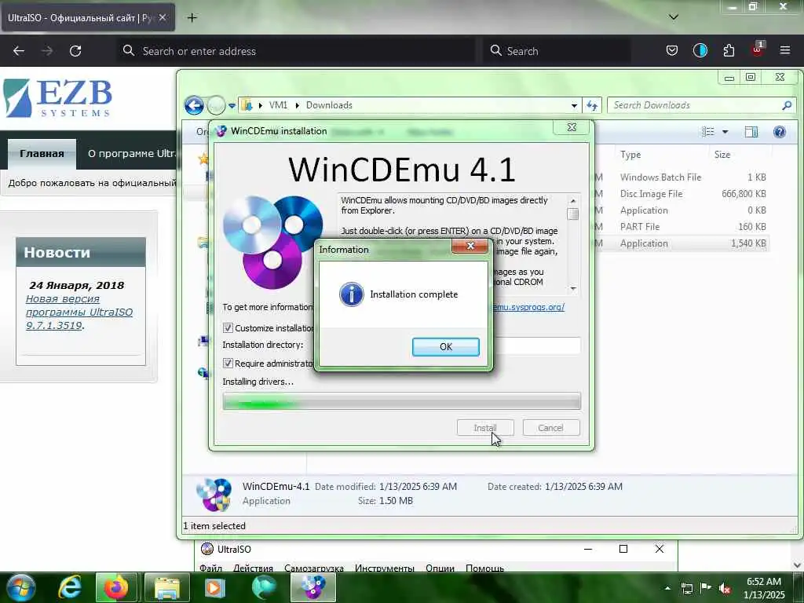Click Downloads in Explorer address path
Screen dimensions: 804x603
[329, 105]
